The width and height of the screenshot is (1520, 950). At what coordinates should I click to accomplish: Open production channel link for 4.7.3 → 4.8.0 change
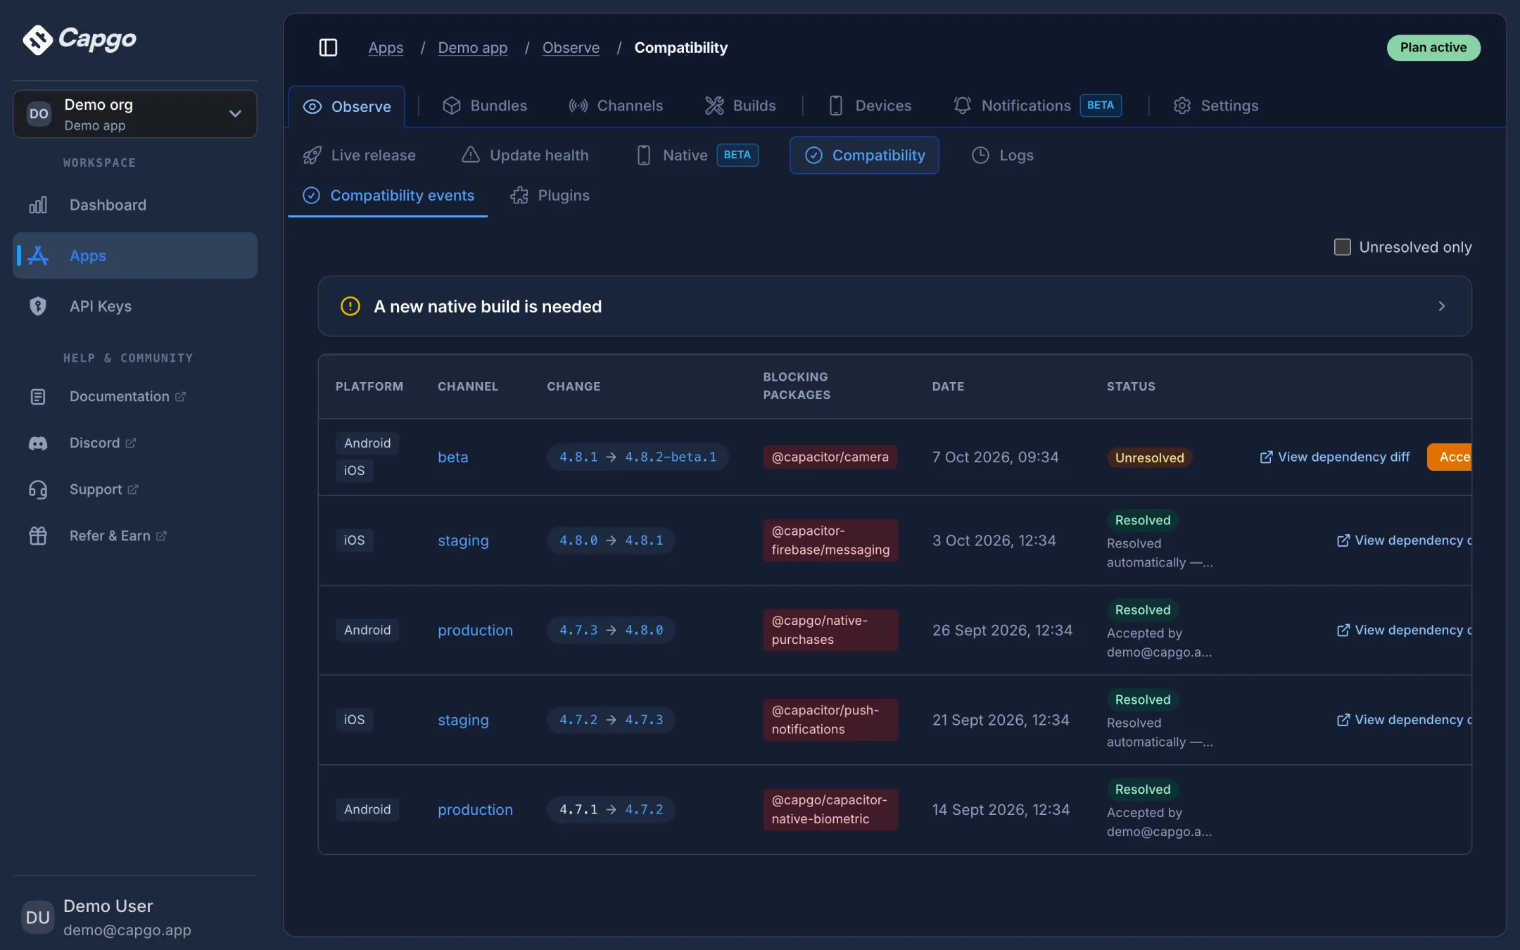tap(475, 630)
